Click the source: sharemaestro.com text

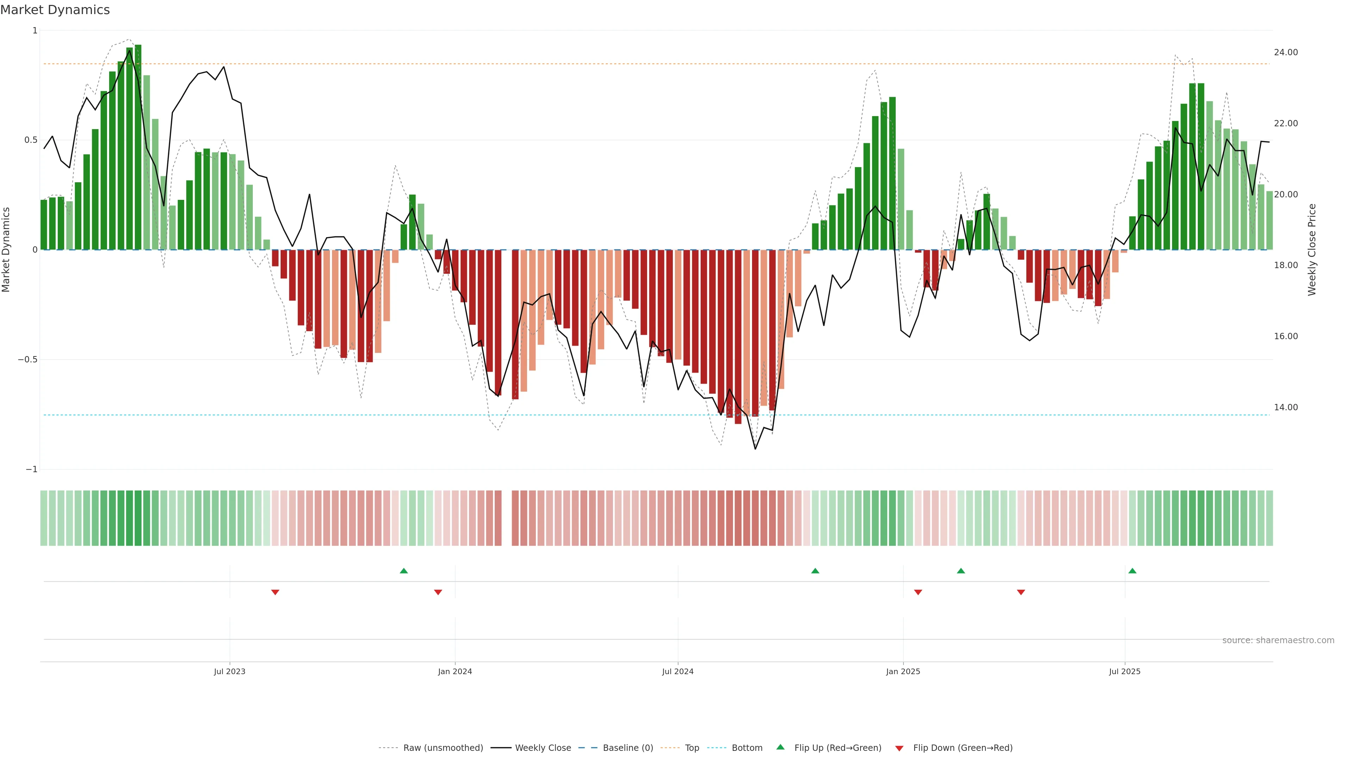[1278, 640]
